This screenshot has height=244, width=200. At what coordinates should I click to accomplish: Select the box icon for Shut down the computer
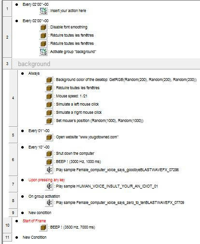(49, 153)
